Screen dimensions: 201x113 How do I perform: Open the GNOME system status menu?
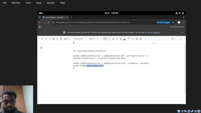pyautogui.click(x=180, y=13)
